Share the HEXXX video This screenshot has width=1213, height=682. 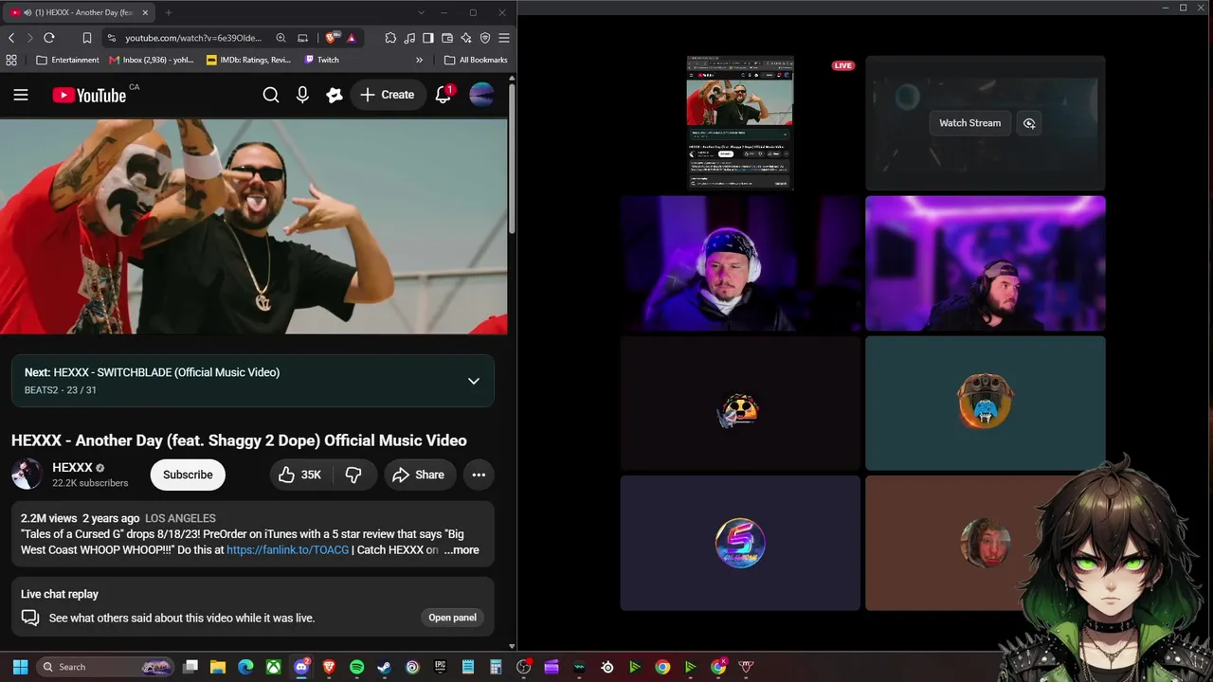click(418, 475)
